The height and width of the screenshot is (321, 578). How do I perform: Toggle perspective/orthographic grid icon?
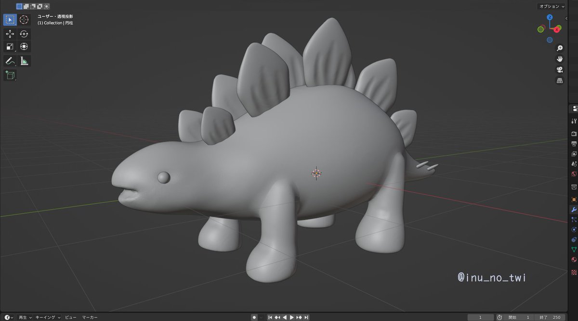coord(560,81)
